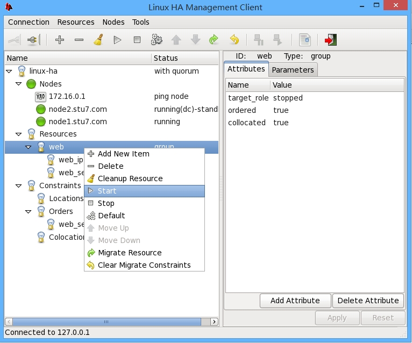
Task: Click the minus Delete toolbar icon
Action: 79,40
